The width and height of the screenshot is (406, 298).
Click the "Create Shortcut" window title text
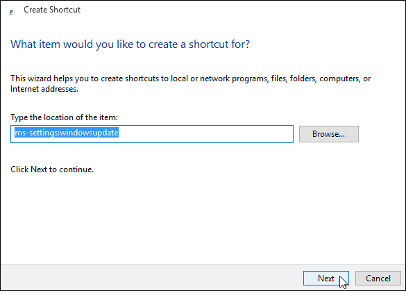coord(52,10)
